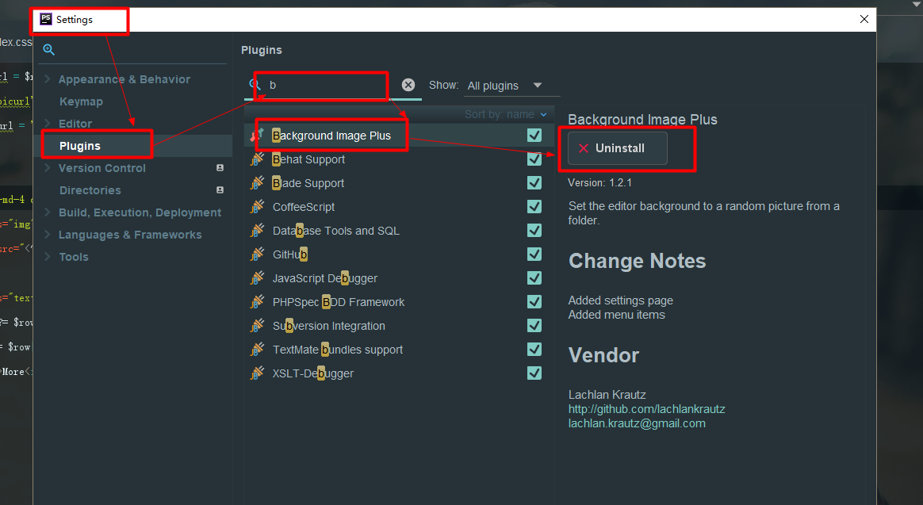The width and height of the screenshot is (923, 505).
Task: Expand the Tools section arrow
Action: point(48,257)
